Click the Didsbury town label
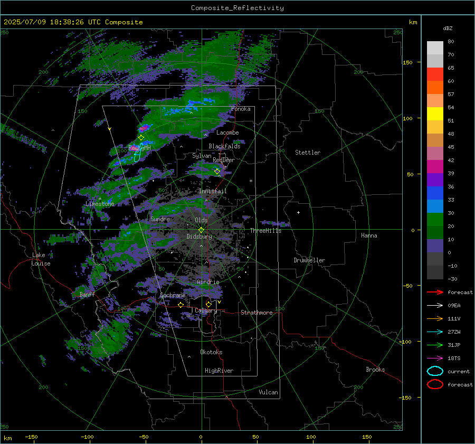This screenshot has height=444, width=475. click(x=199, y=237)
